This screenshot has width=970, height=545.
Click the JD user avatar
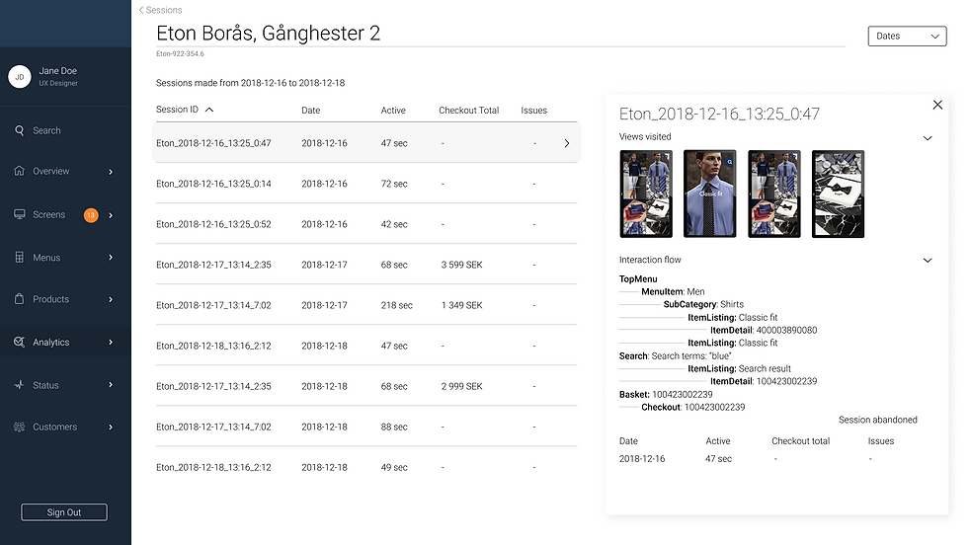coord(20,77)
